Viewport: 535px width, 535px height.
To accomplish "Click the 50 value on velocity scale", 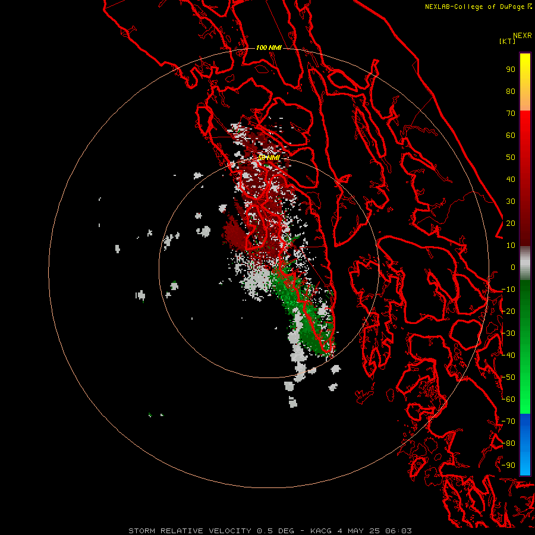I will tap(511, 158).
